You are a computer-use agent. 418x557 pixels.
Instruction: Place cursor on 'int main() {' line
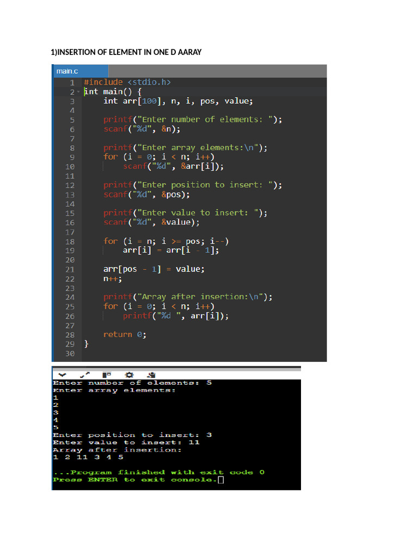(113, 91)
